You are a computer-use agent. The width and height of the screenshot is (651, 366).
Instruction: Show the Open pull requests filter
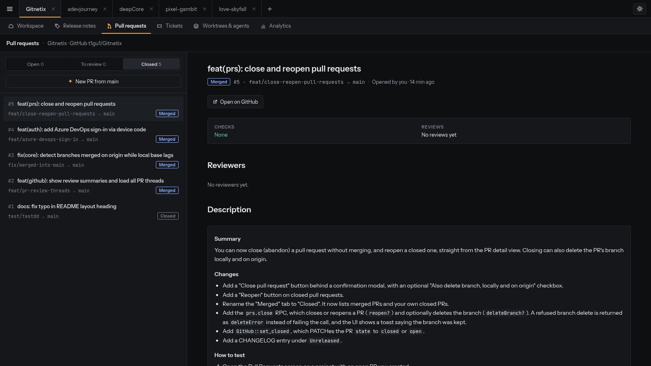point(35,64)
